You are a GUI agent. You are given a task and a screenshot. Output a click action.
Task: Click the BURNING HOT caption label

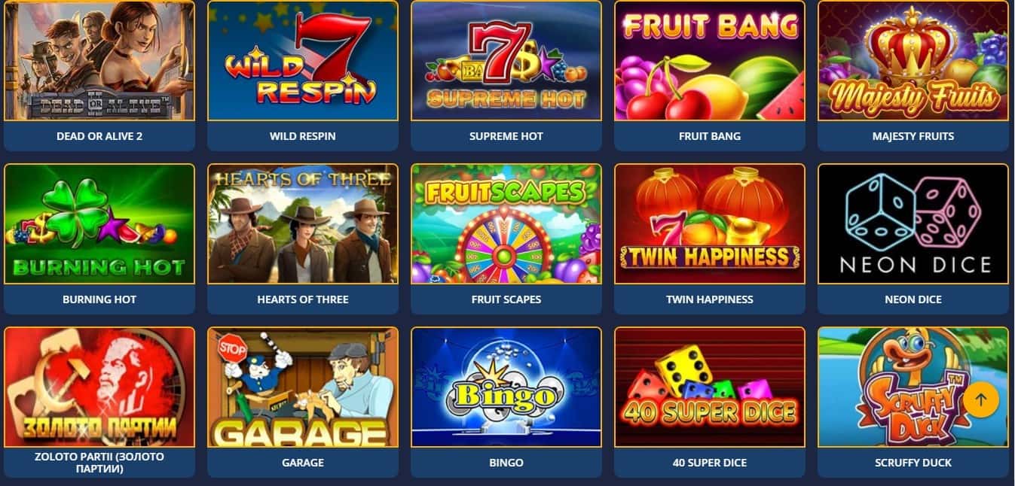99,299
